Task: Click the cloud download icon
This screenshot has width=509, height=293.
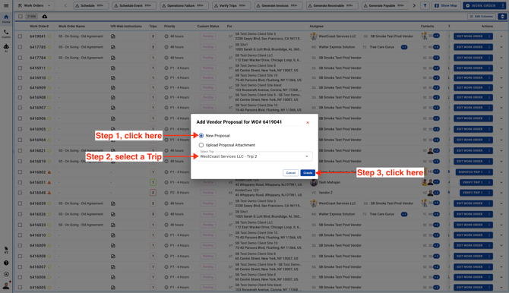Action: 45,16
